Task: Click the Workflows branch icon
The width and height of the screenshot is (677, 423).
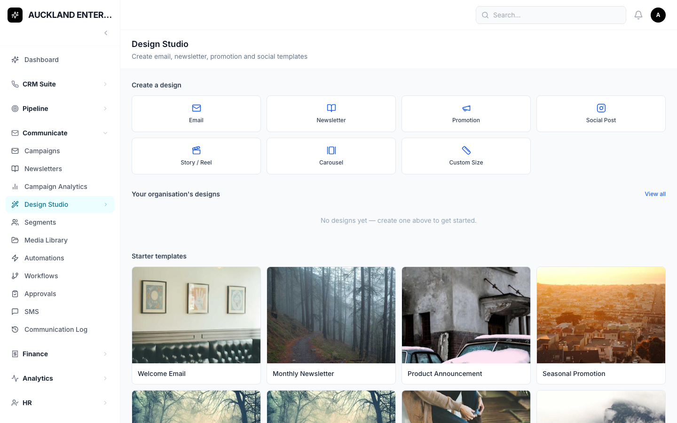Action: coord(15,276)
